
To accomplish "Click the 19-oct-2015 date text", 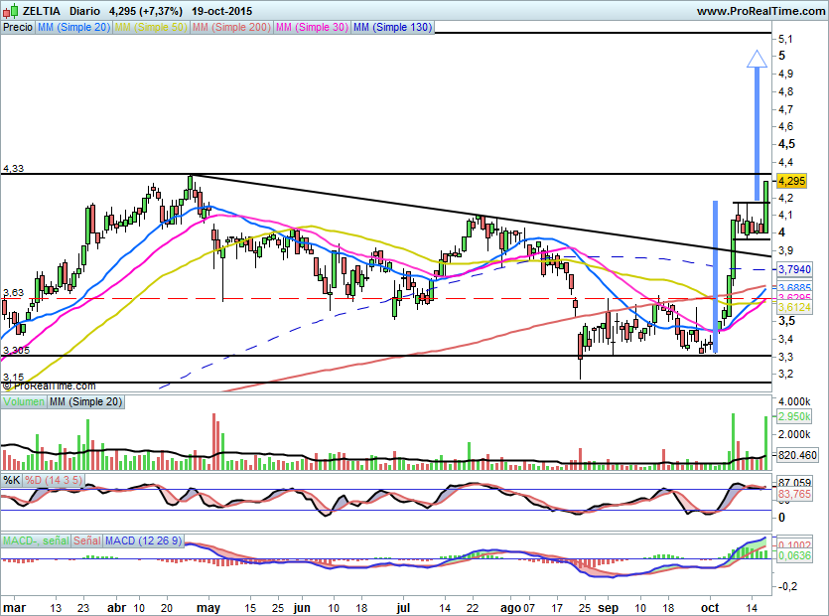I will [222, 11].
